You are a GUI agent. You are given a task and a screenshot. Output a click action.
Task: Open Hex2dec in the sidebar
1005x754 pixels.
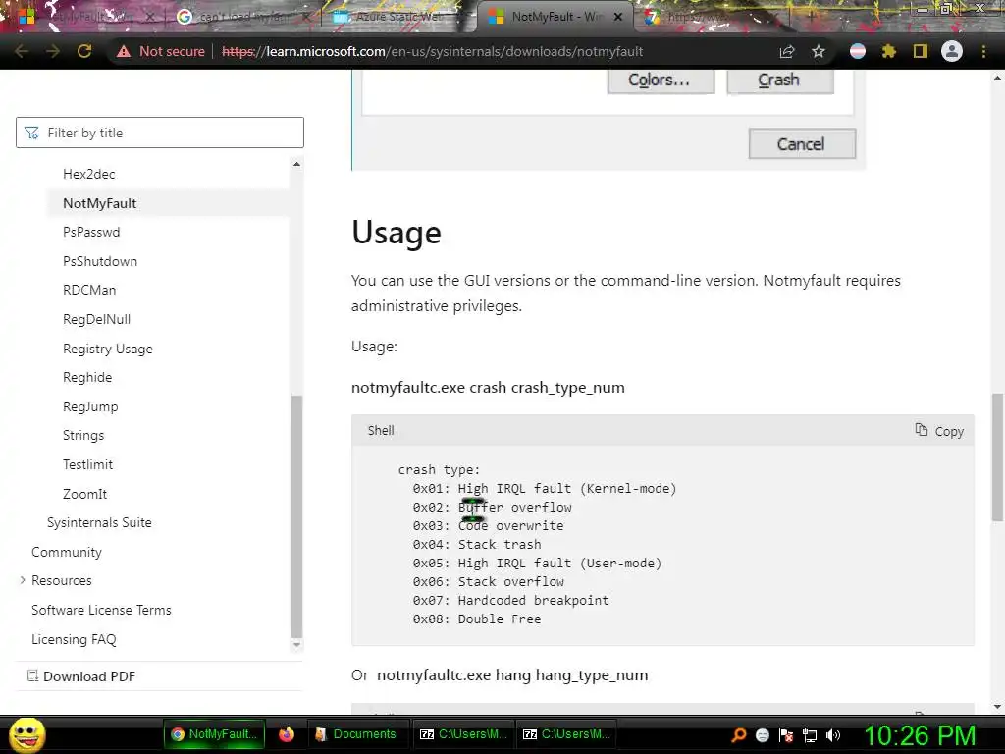89,174
